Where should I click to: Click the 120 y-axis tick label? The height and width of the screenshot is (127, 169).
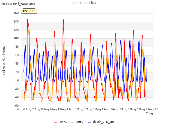tap(16, 30)
